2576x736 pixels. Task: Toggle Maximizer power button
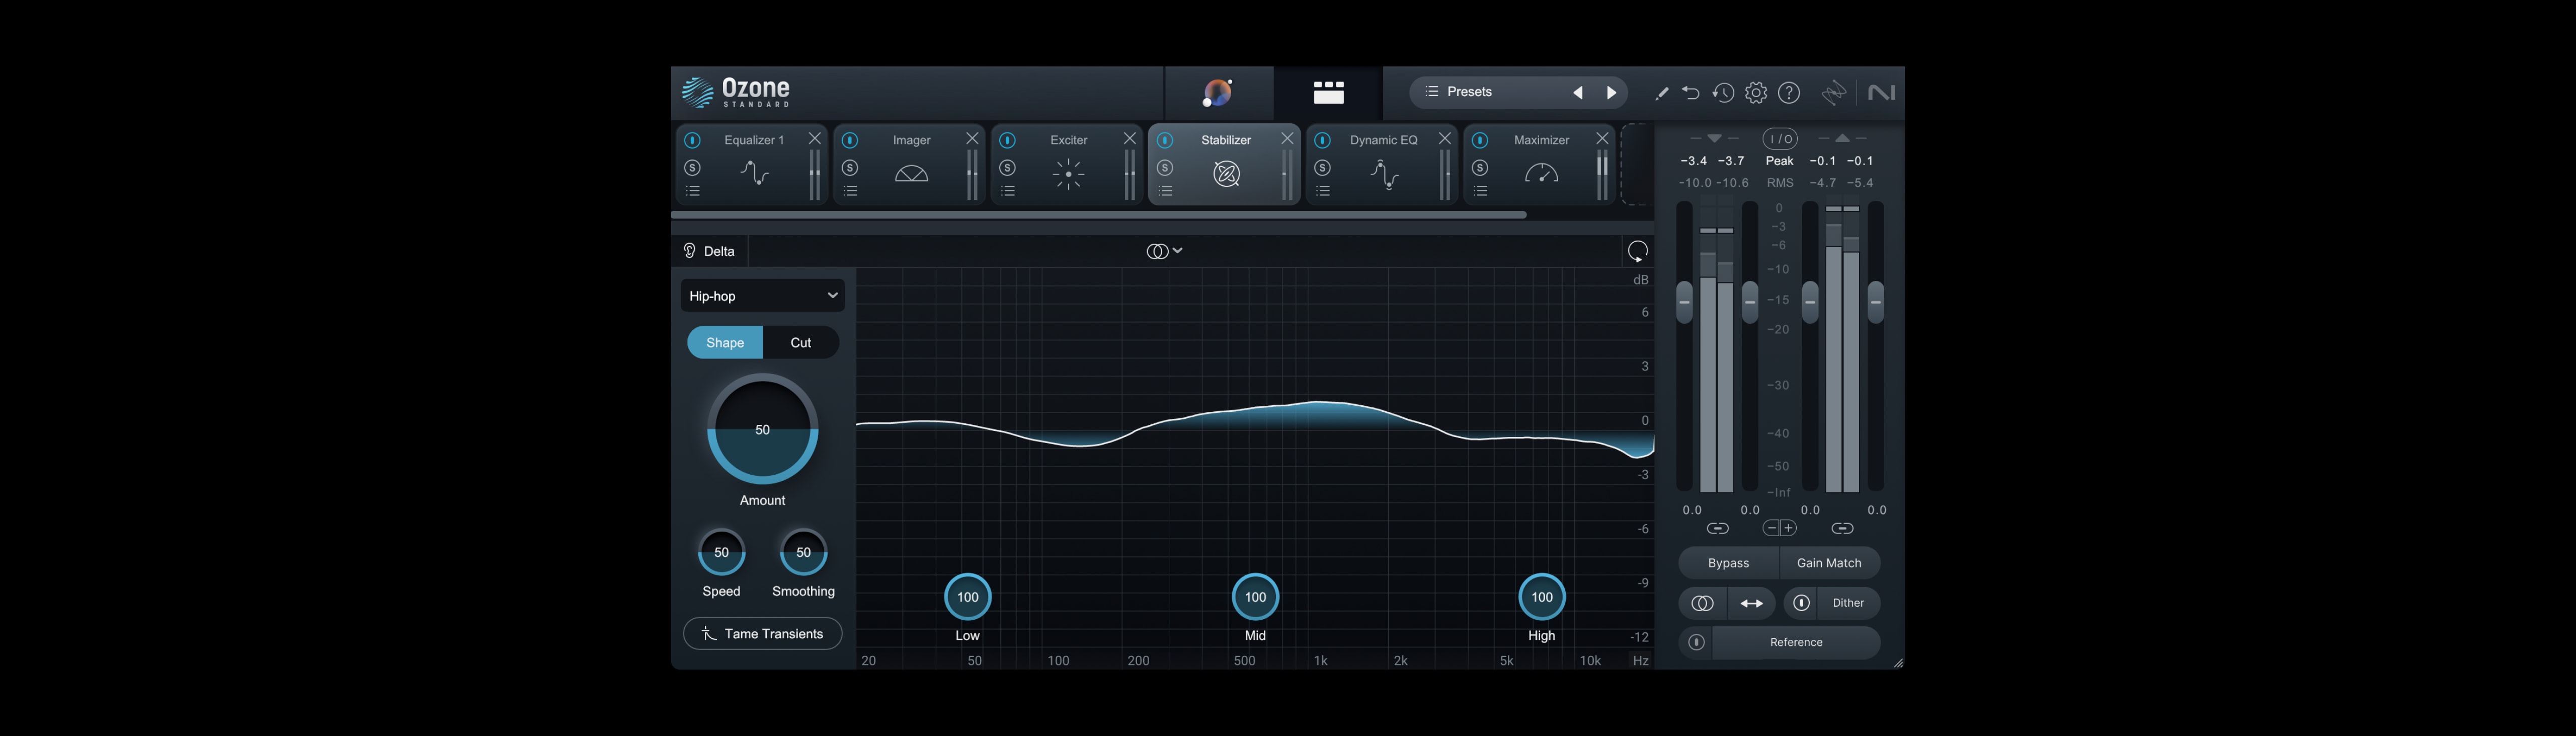click(1480, 140)
